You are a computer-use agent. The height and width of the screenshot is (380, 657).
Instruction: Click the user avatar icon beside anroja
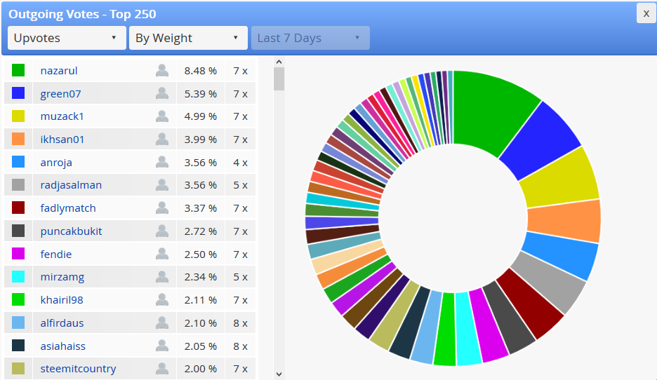click(x=162, y=162)
